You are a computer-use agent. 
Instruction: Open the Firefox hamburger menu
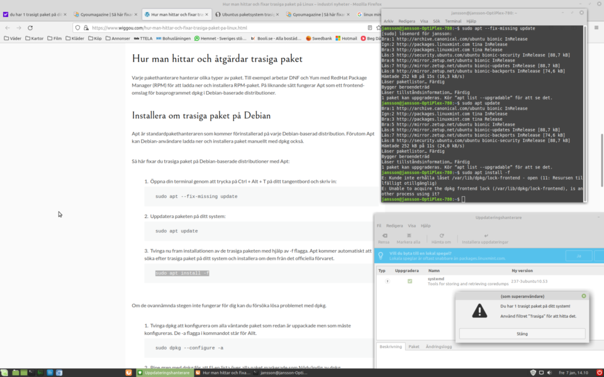[596, 28]
